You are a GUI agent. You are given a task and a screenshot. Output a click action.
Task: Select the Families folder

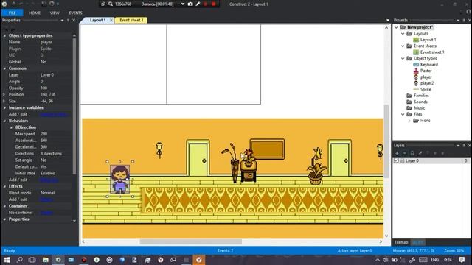coord(421,96)
